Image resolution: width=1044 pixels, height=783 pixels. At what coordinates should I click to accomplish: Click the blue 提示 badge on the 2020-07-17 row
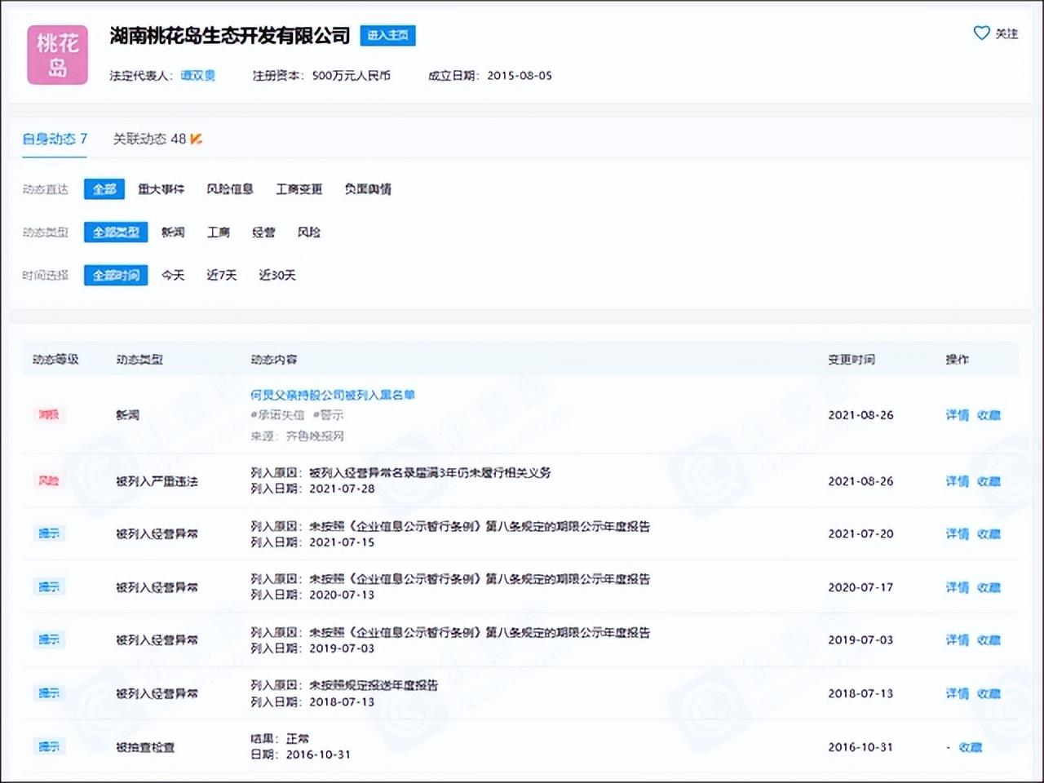click(49, 586)
